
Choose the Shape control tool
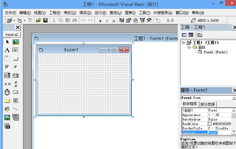(7, 109)
